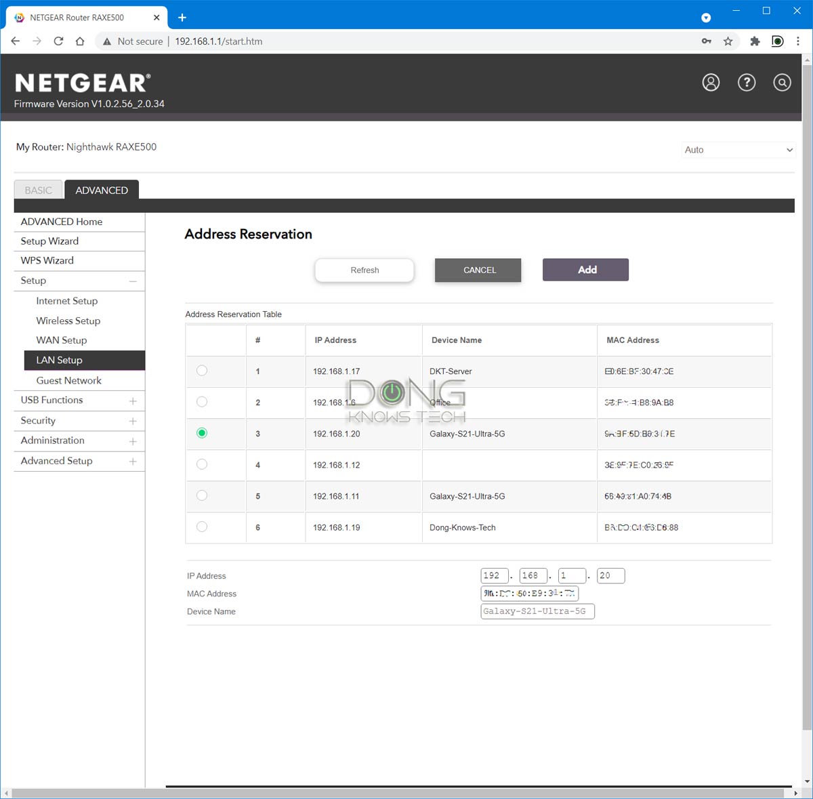
Task: Switch to the BASIC tab
Action: point(39,190)
